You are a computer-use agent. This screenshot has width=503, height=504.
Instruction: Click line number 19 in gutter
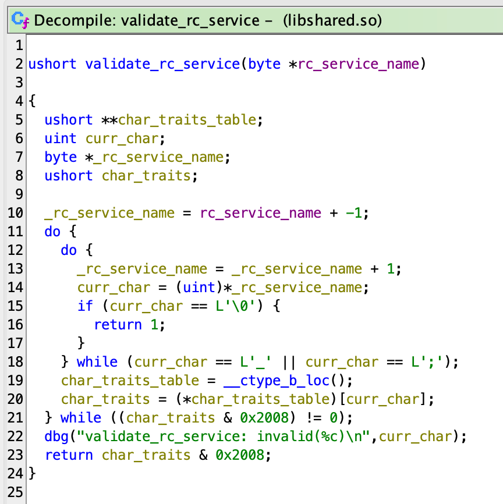15,381
